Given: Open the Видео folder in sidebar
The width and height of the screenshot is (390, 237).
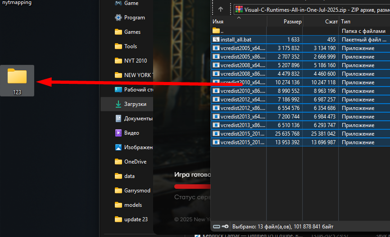Looking at the screenshot, I should tap(132, 133).
